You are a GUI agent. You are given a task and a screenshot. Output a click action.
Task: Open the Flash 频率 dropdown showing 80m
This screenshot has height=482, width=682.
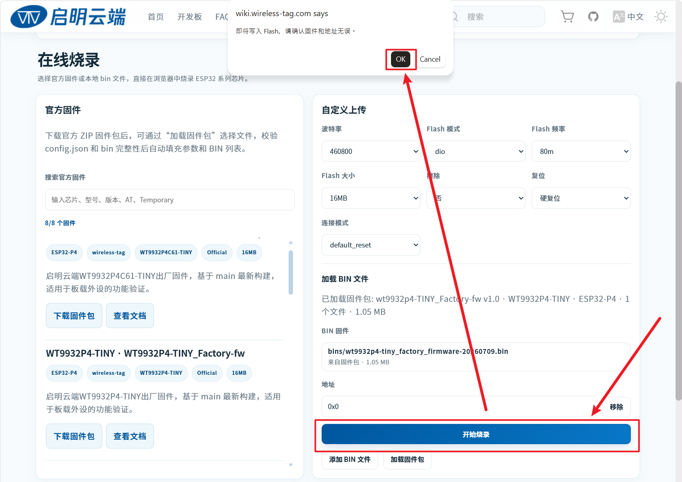[581, 151]
